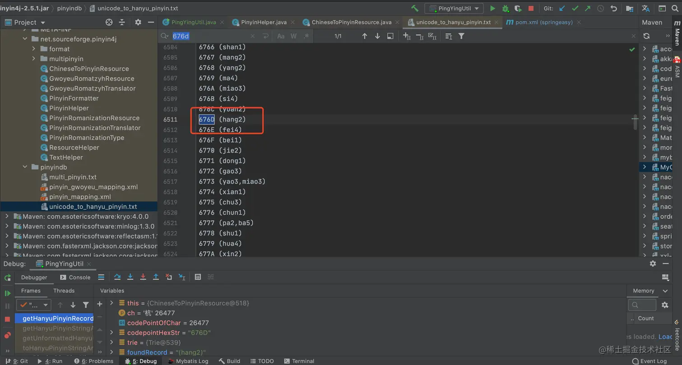Open the Console tab in Debug
The width and height of the screenshot is (682, 365).
pos(75,277)
